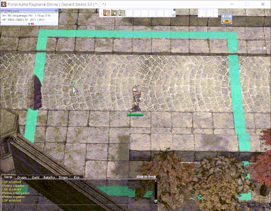Toggle the hotkey bar round button
The width and height of the screenshot is (271, 211).
tap(174, 11)
